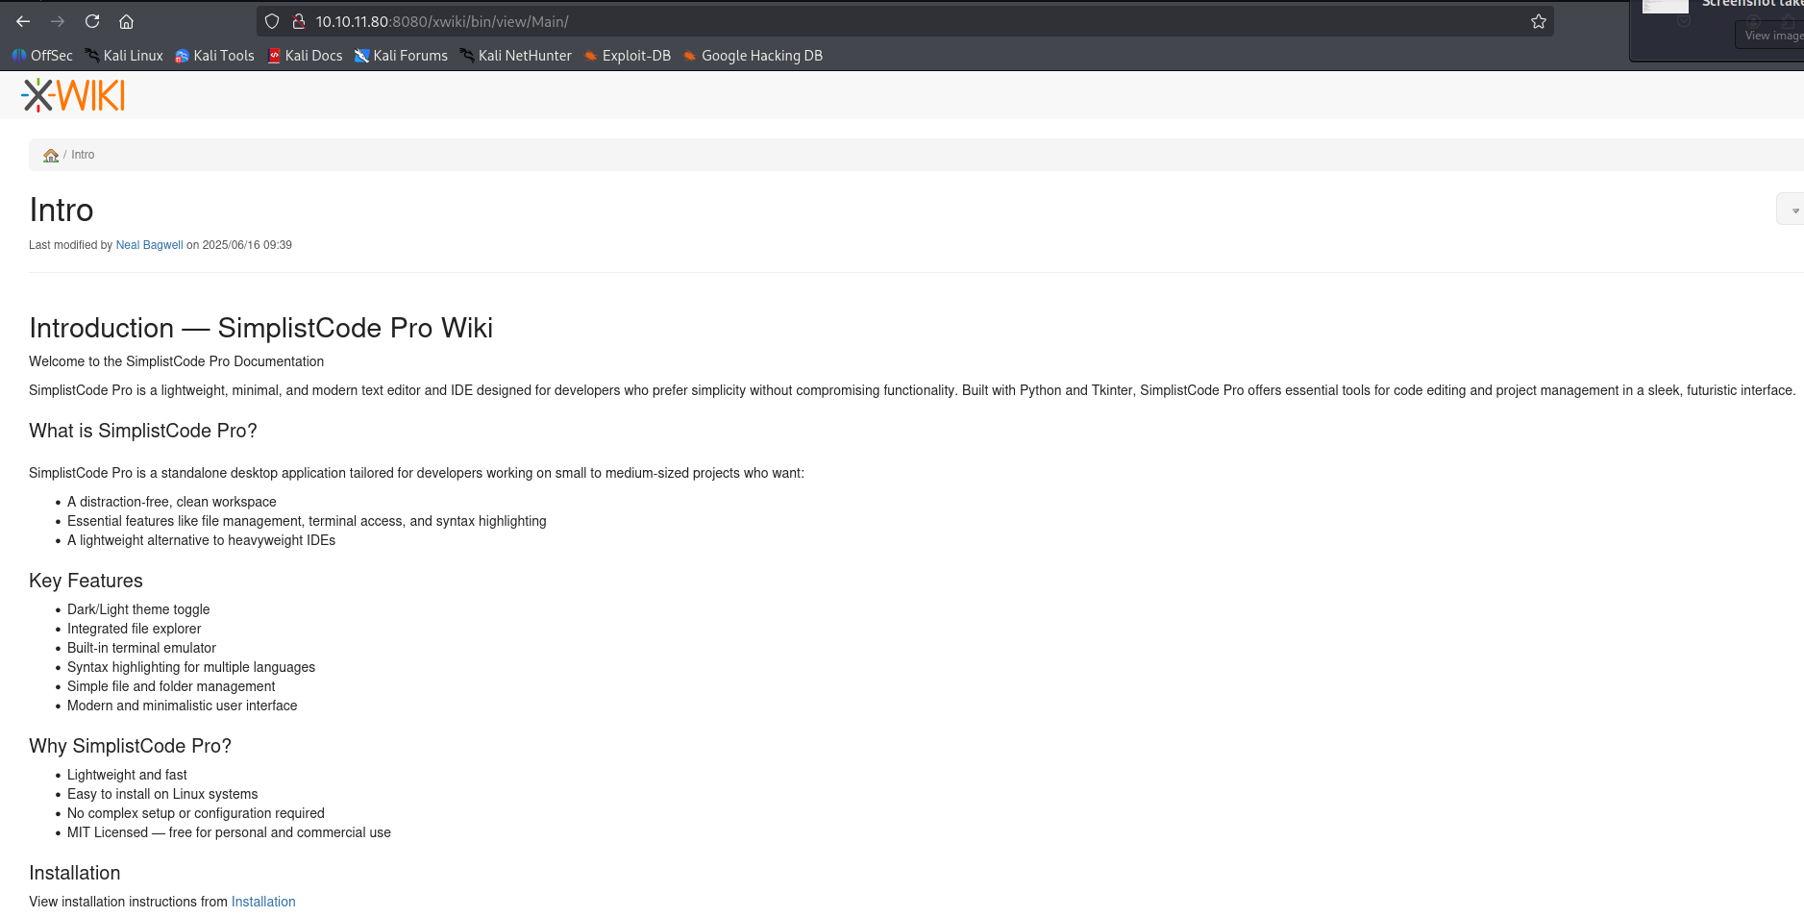Click the bullet Dark/Light theme toggle
Viewport: 1804px width, 917px height.
click(x=138, y=609)
